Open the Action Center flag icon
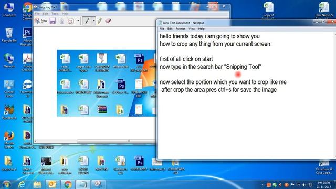 point(292,185)
